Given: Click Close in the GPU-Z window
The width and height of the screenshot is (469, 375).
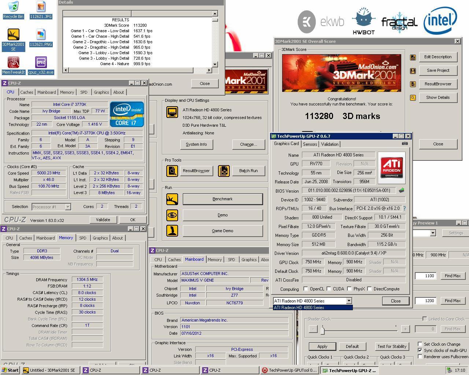Looking at the screenshot, I should [x=396, y=301].
